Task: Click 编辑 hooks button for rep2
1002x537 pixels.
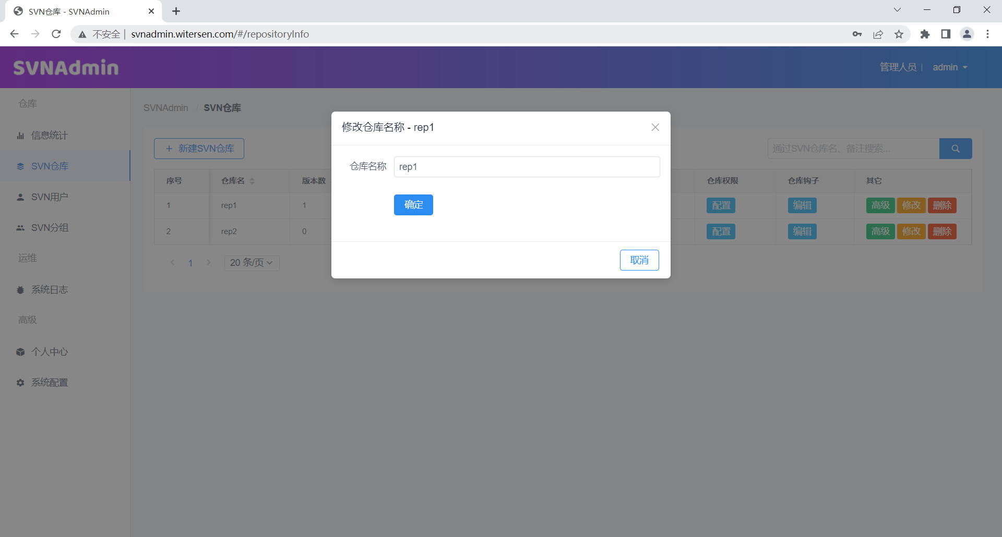Action: pyautogui.click(x=802, y=231)
